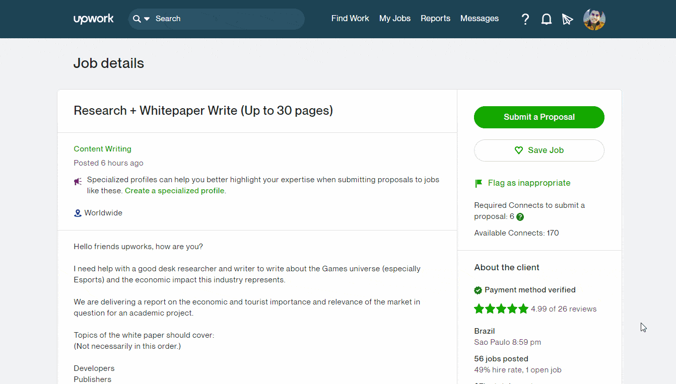Open the Find Work menu
This screenshot has width=676, height=384.
click(350, 19)
